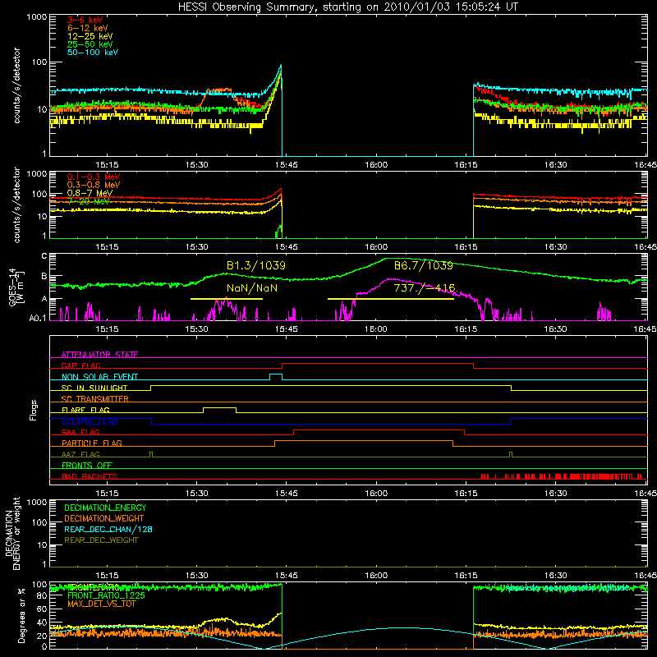
Task: Click the FRONT_RATIO_1225 legend entry
Action: tap(106, 595)
